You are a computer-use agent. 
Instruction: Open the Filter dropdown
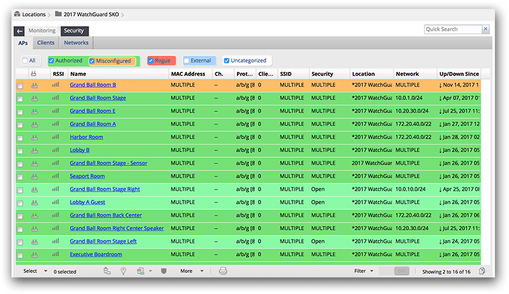(364, 271)
